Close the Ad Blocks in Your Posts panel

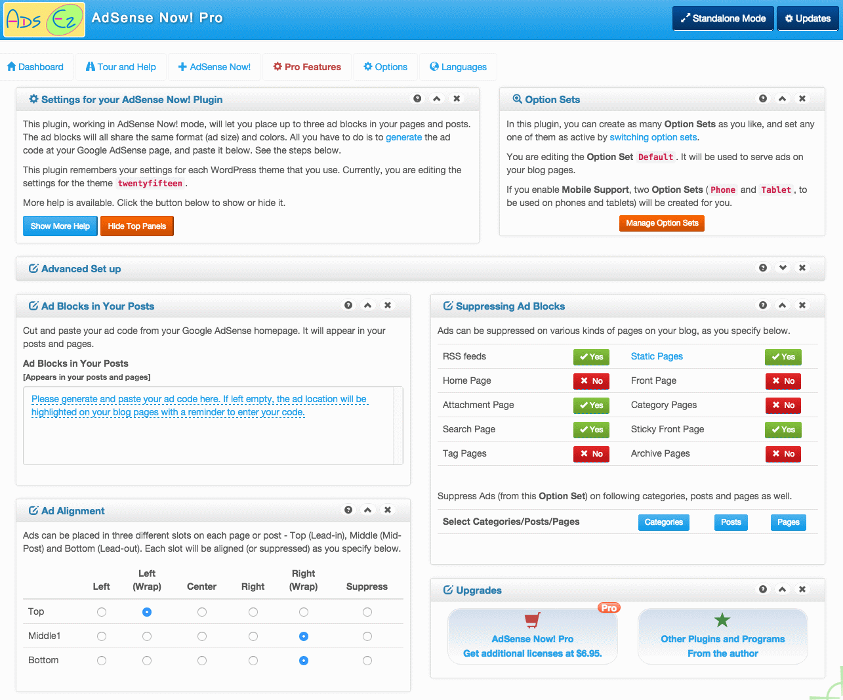[388, 305]
